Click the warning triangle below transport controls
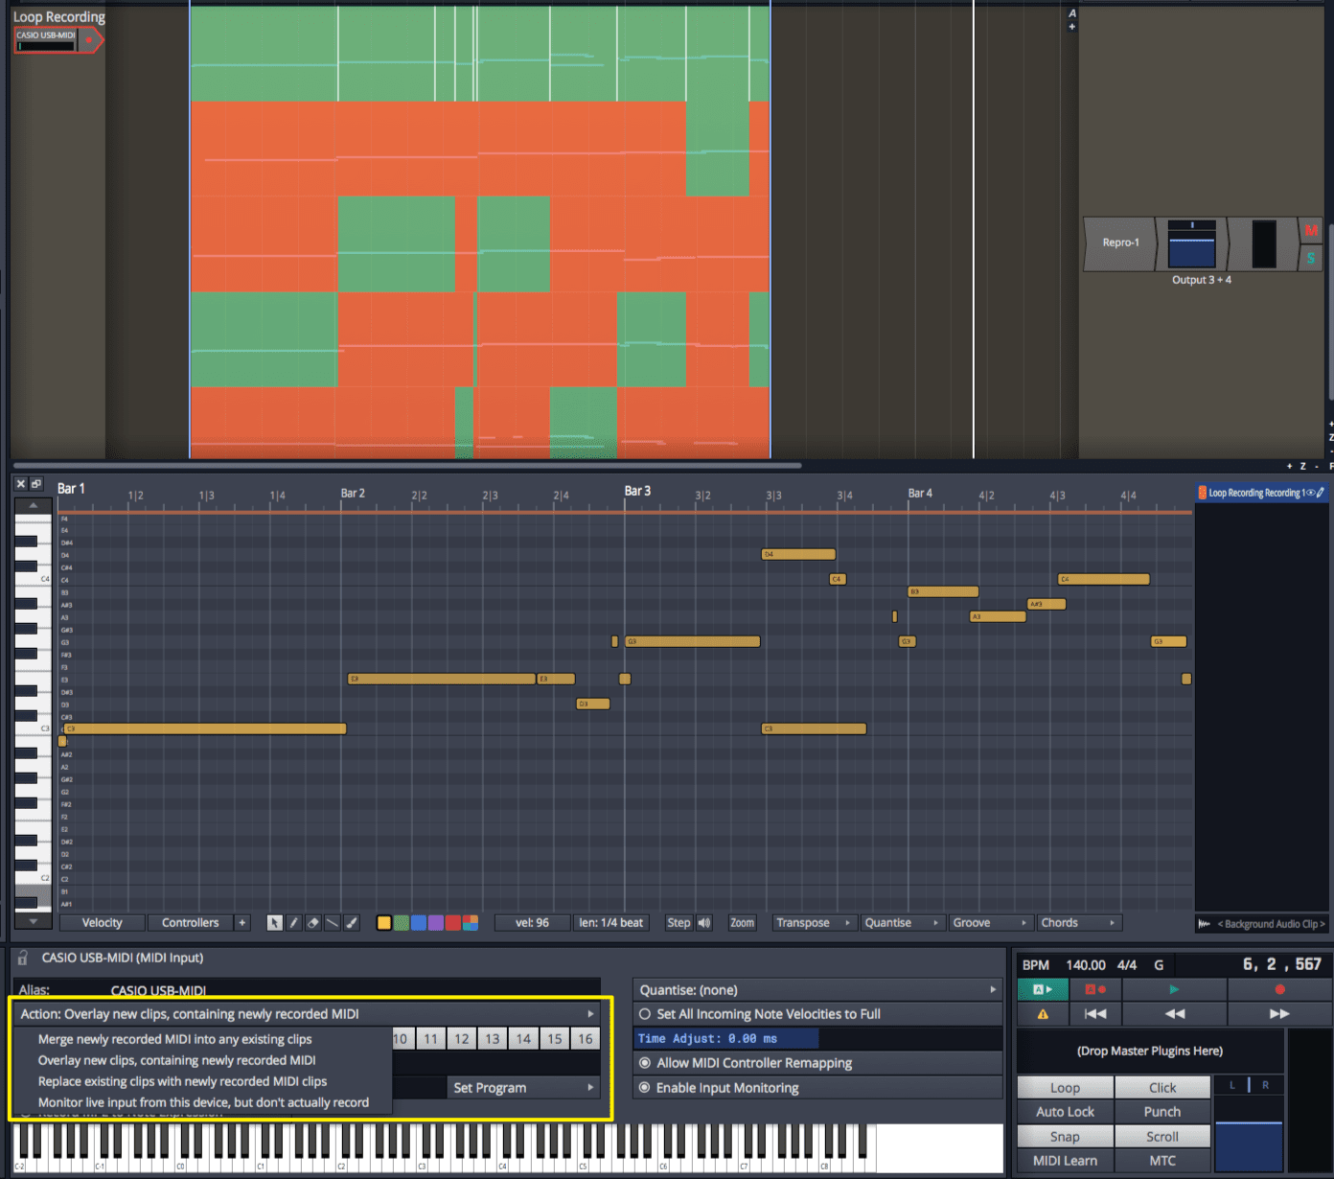 (1043, 1013)
